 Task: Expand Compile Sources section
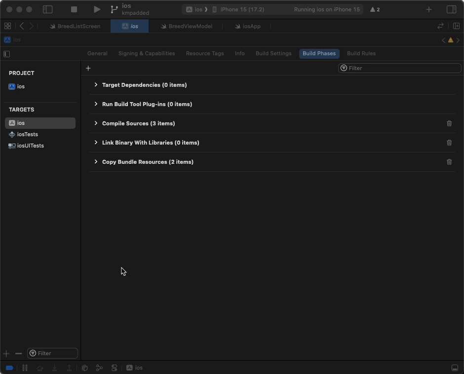click(x=96, y=123)
